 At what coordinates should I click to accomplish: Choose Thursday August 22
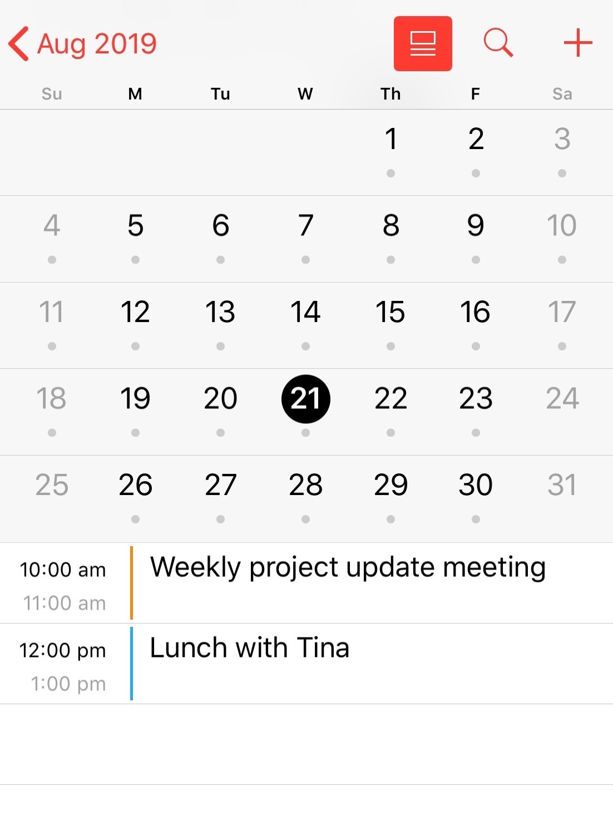[x=390, y=399]
